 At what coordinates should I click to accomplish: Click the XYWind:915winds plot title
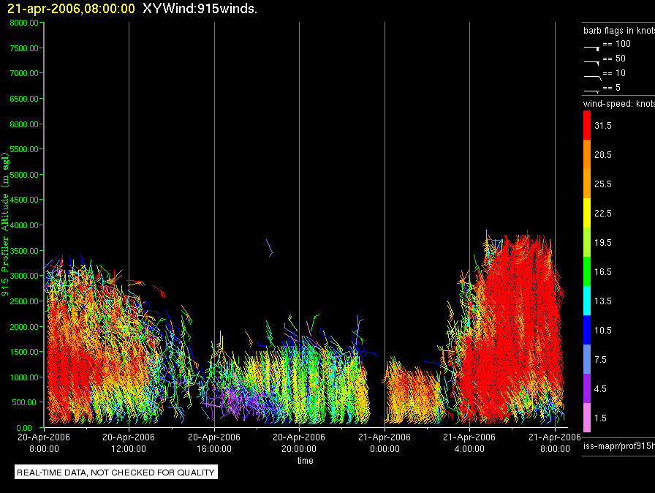(200, 8)
